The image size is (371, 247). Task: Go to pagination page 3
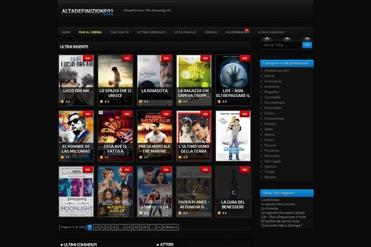click(x=102, y=227)
